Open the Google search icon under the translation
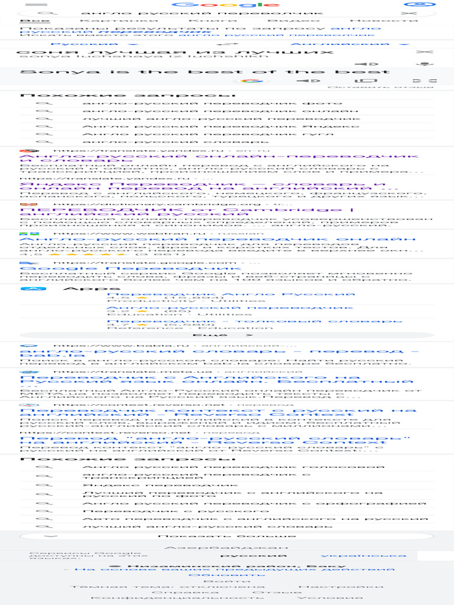This screenshot has height=605, width=454. [x=251, y=80]
